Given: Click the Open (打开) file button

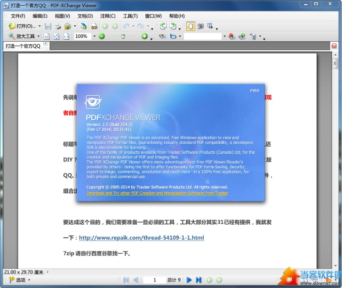Looking at the screenshot, I should click(x=22, y=26).
